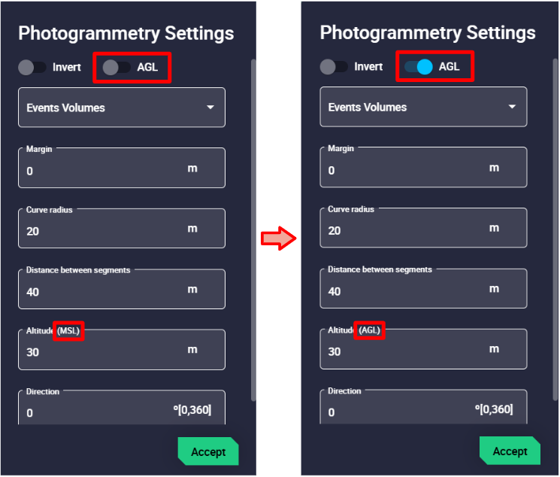Disable the blue active AGL toggle
The width and height of the screenshot is (560, 477).
point(419,67)
